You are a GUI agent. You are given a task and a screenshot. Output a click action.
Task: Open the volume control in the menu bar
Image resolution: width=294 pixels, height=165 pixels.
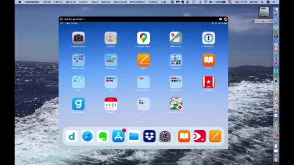pos(211,2)
